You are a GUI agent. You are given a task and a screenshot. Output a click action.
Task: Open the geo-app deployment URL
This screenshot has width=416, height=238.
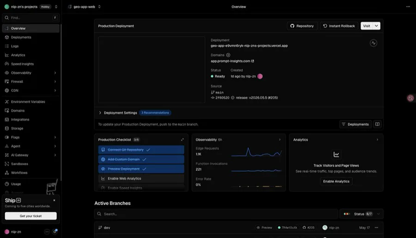coord(249,46)
